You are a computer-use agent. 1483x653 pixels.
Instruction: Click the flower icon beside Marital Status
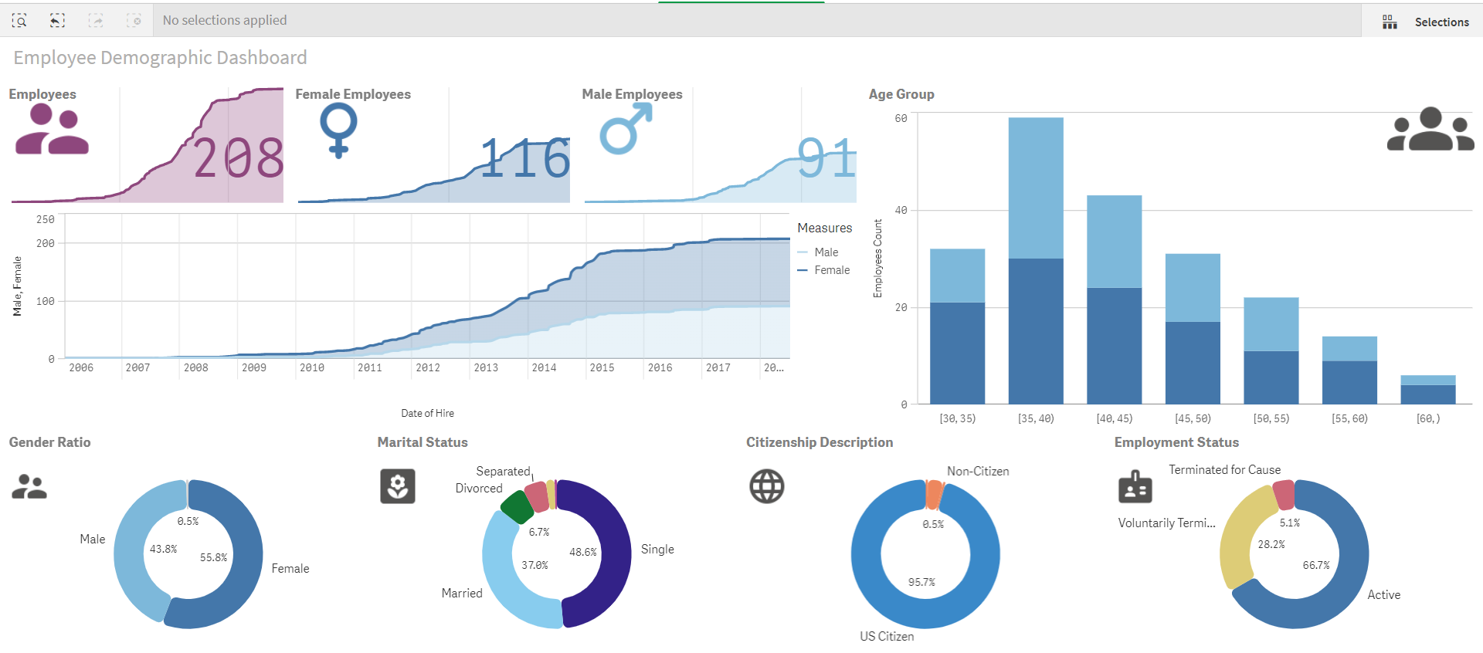pos(398,486)
